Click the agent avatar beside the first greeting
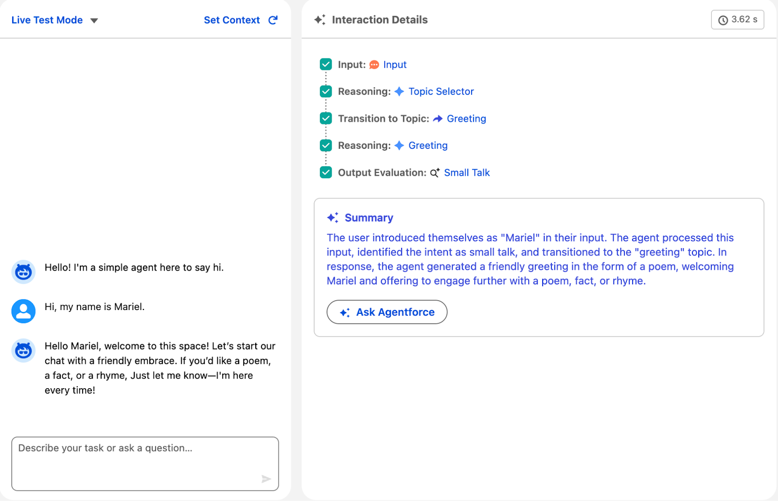Image resolution: width=778 pixels, height=501 pixels. click(x=23, y=272)
